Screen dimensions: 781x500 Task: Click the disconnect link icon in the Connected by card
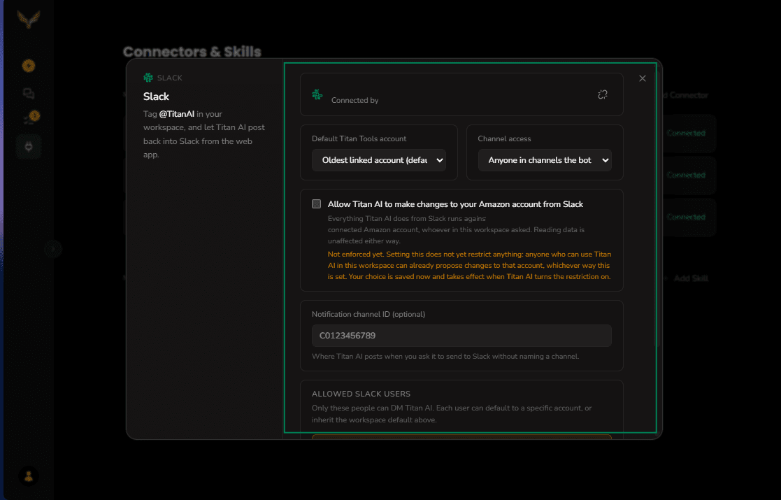pos(603,94)
